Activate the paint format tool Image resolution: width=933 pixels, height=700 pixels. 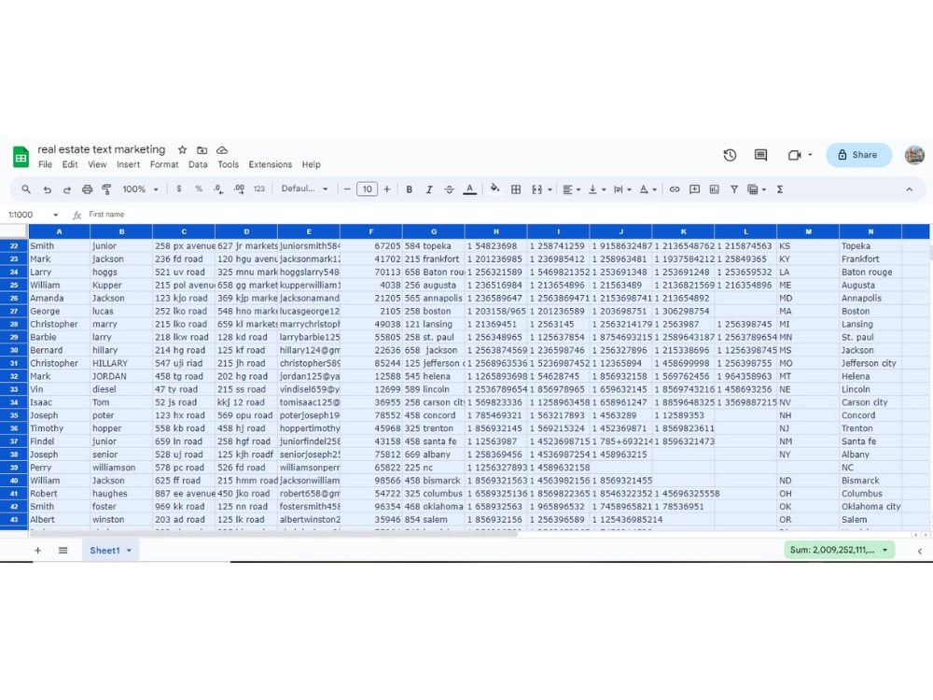(x=106, y=189)
